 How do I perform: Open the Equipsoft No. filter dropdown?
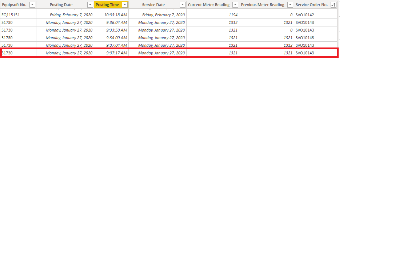[32, 5]
